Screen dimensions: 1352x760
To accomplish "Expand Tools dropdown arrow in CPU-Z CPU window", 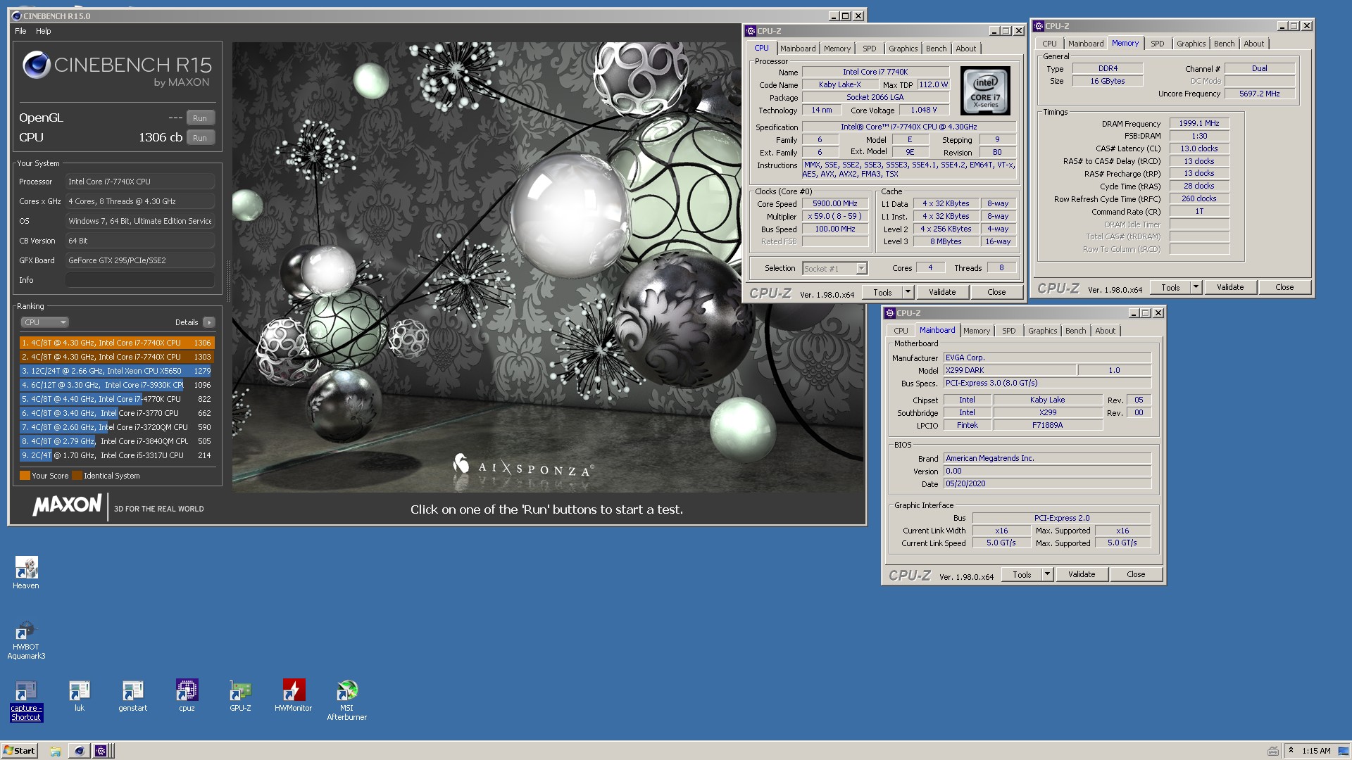I will pyautogui.click(x=908, y=293).
